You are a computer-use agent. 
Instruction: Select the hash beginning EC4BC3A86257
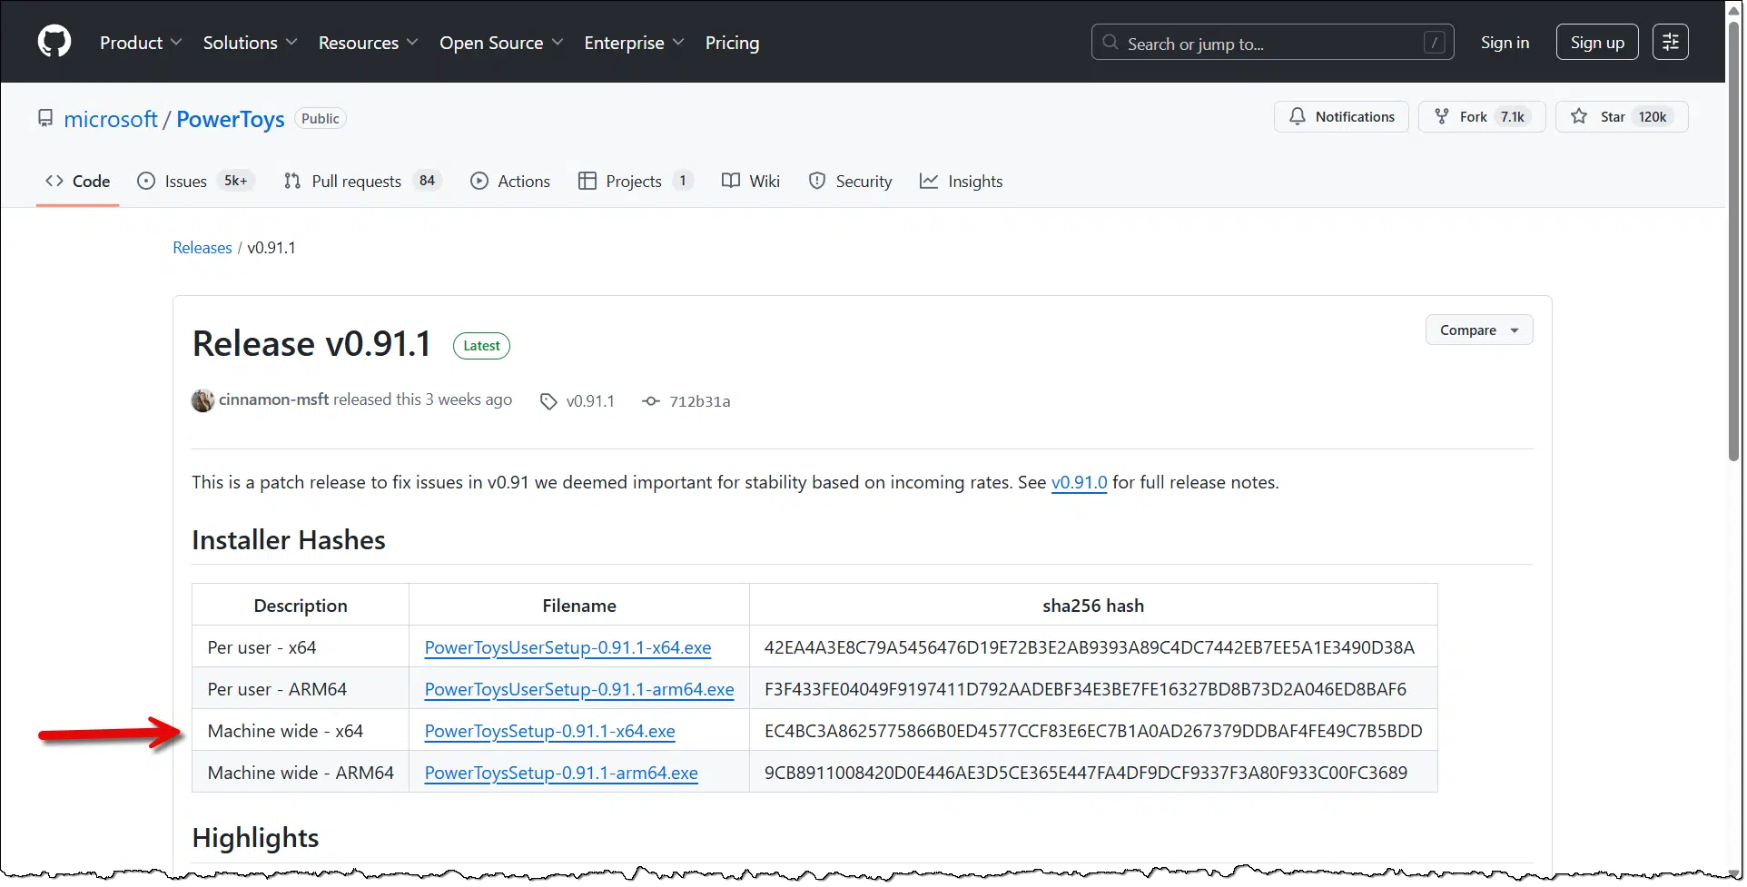click(1093, 731)
